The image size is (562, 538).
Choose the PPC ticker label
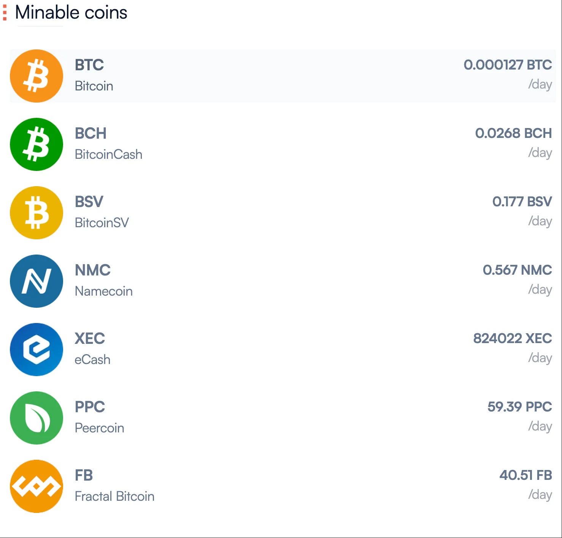click(x=90, y=407)
